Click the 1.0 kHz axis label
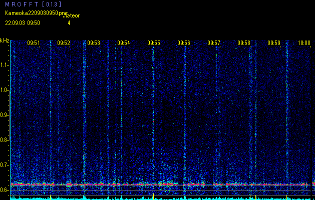Screen dimensions: 315x200 coord(4,90)
